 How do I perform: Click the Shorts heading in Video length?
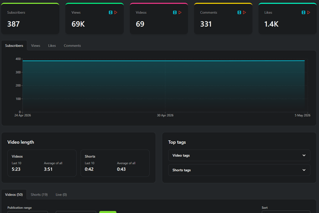click(90, 157)
